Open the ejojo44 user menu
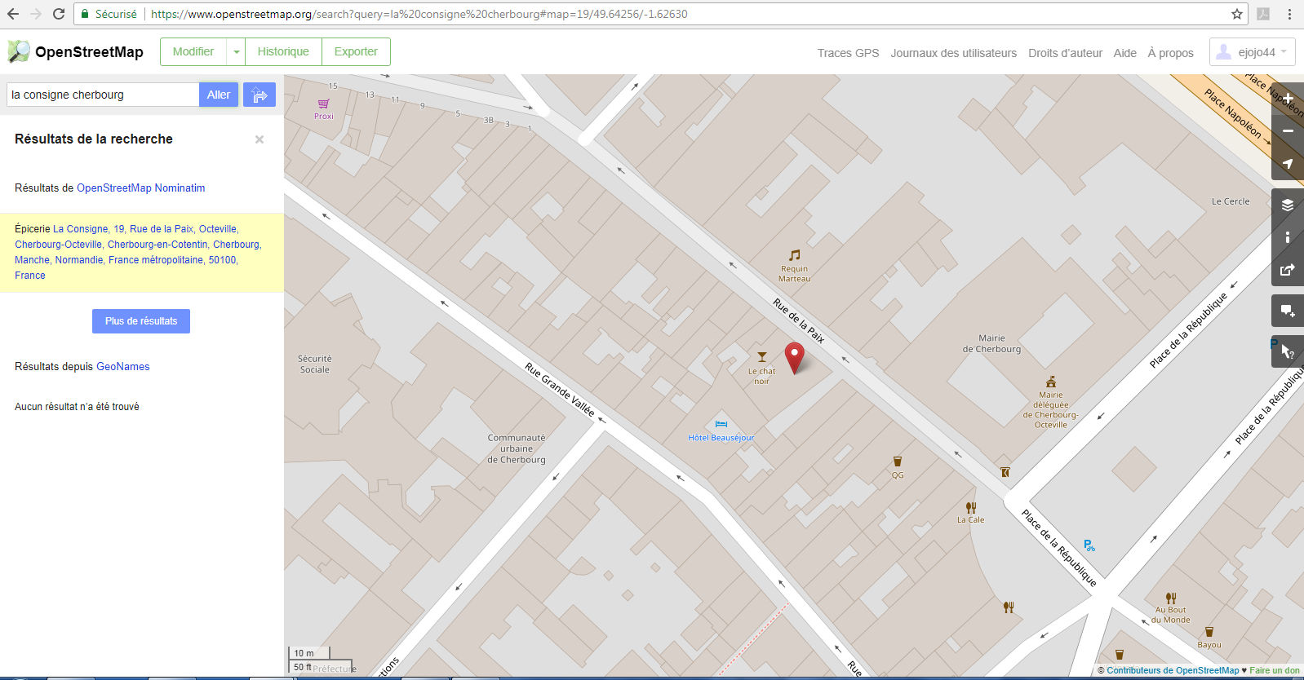The height and width of the screenshot is (680, 1304). [1253, 52]
